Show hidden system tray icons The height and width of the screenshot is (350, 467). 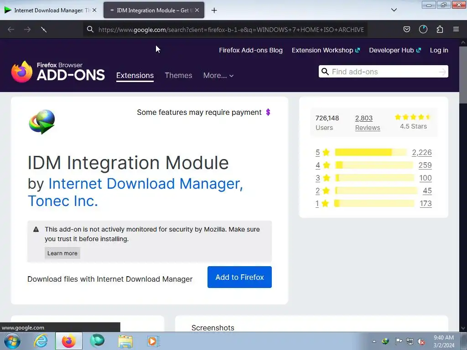click(374, 342)
